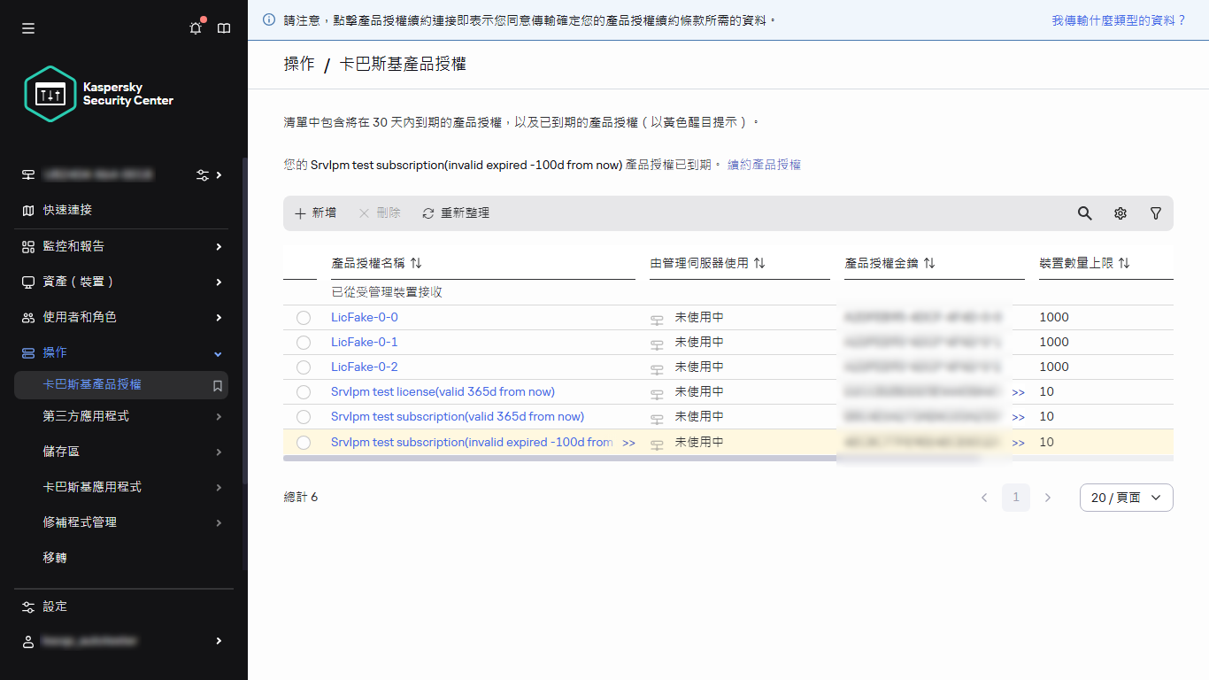Refresh the license list with 重新整理

click(x=454, y=212)
